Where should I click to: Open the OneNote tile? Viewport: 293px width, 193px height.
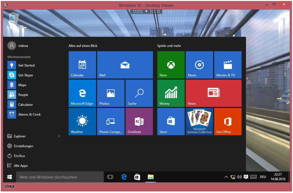pos(139,122)
